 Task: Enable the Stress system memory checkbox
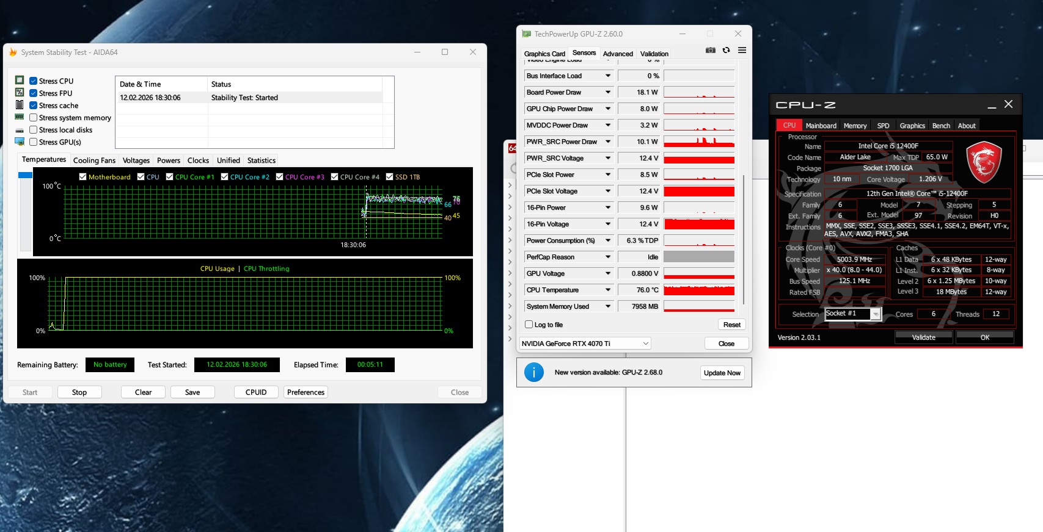coord(34,118)
